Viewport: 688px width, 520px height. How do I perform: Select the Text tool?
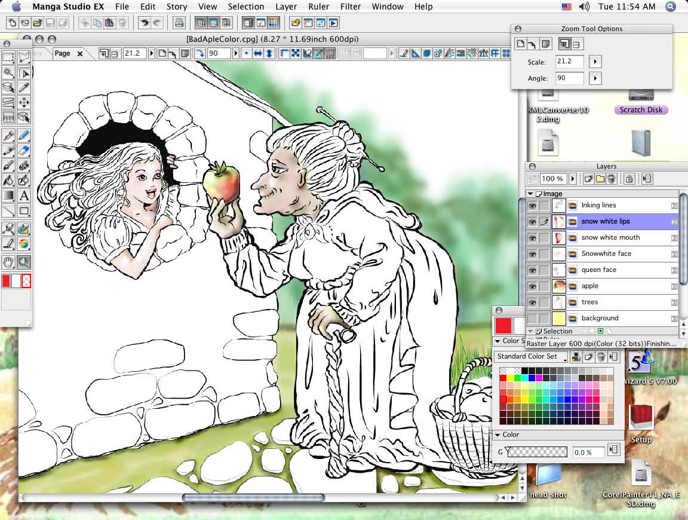[24, 195]
